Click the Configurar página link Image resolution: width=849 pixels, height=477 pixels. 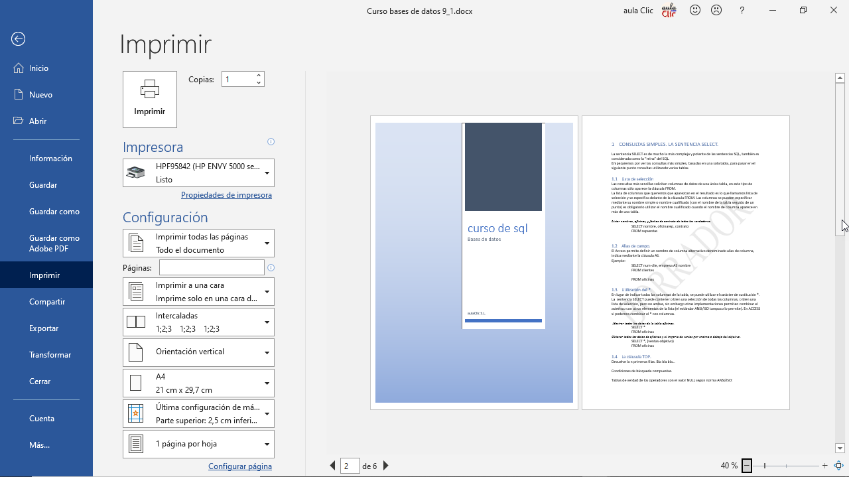239,466
